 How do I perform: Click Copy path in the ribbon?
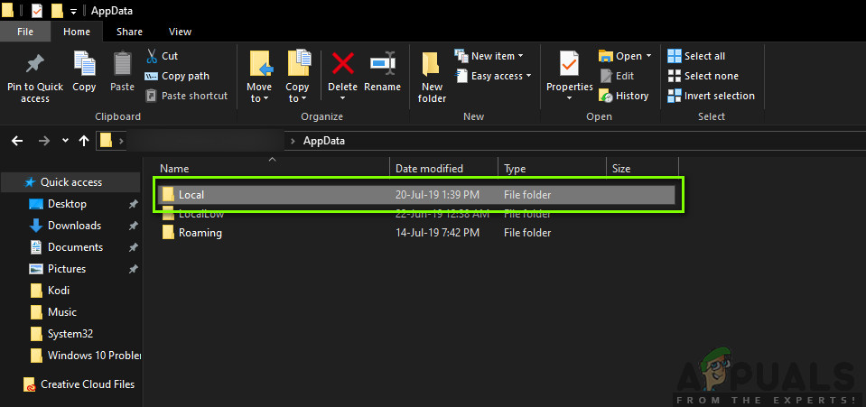tap(177, 76)
